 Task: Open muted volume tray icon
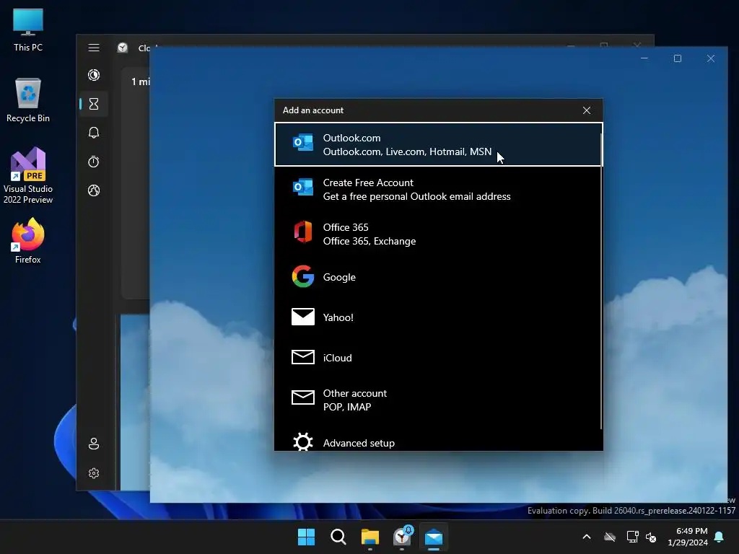(651, 537)
